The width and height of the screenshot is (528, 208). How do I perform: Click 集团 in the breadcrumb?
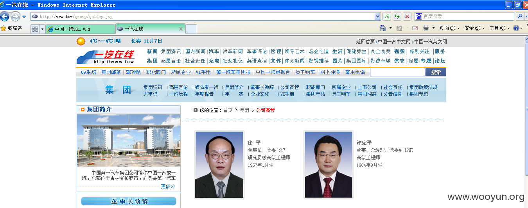pos(244,110)
